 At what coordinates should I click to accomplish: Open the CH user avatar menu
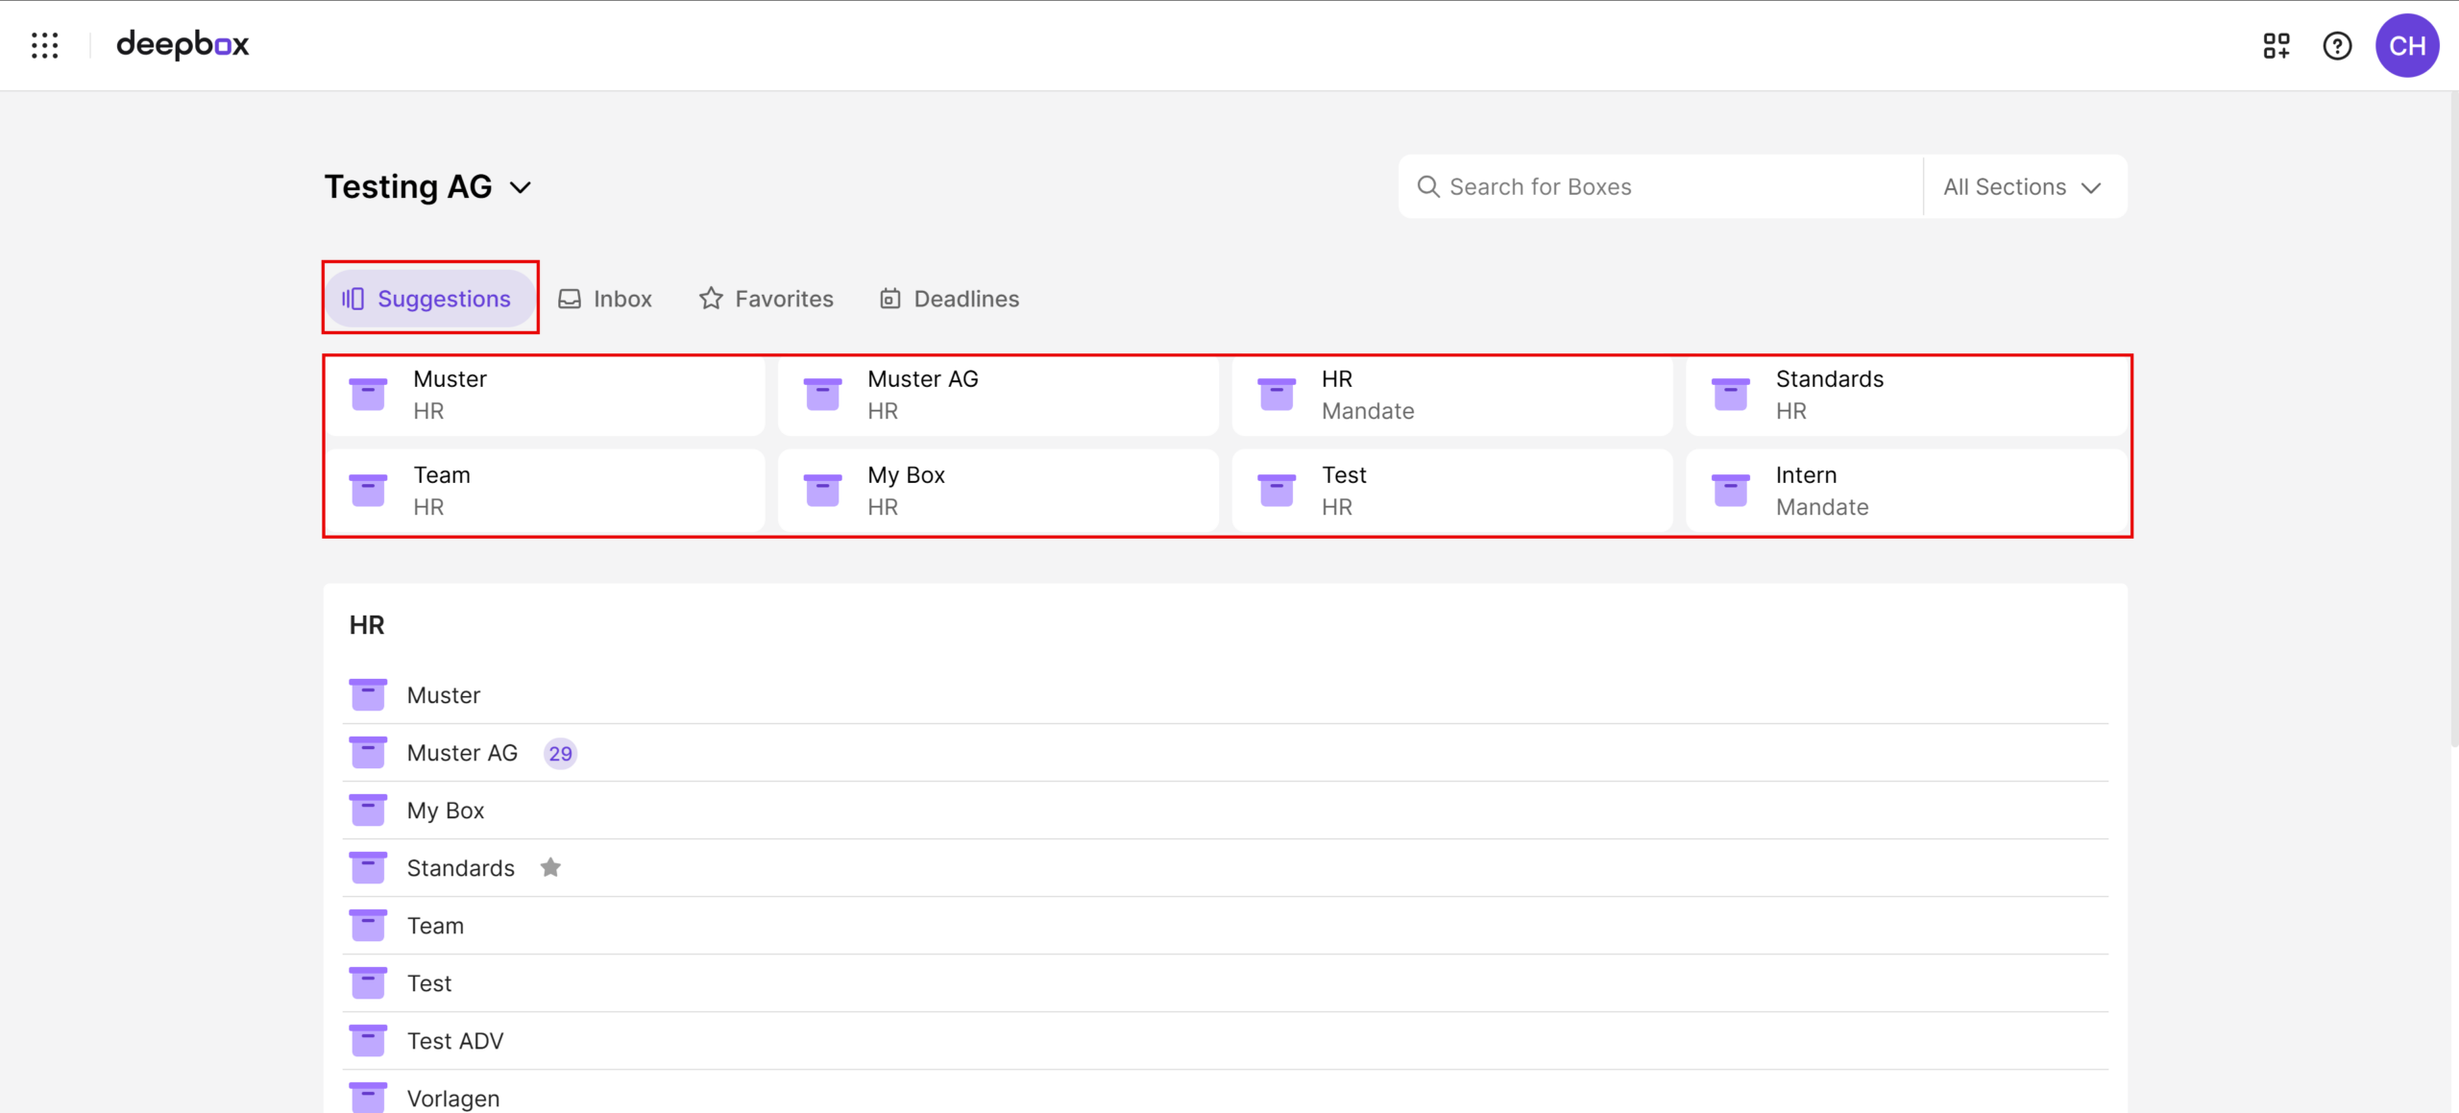click(2407, 45)
